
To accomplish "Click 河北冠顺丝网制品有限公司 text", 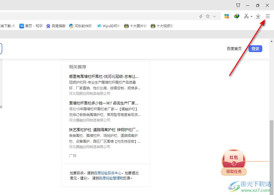I will click(x=90, y=94).
